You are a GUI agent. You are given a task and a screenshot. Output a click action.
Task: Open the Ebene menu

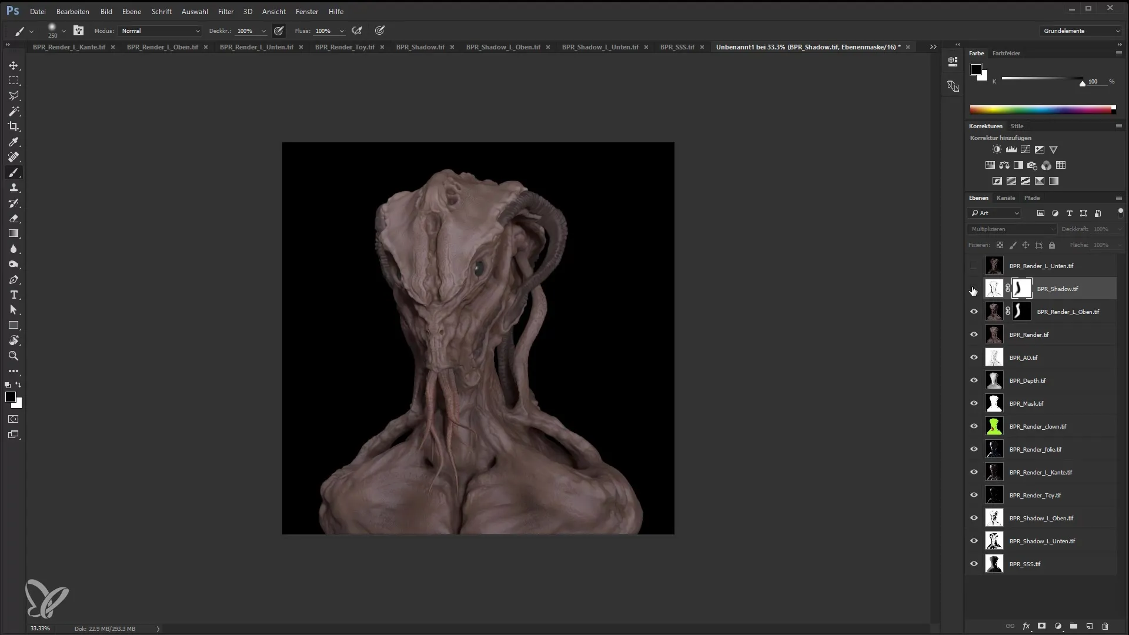[x=132, y=11]
